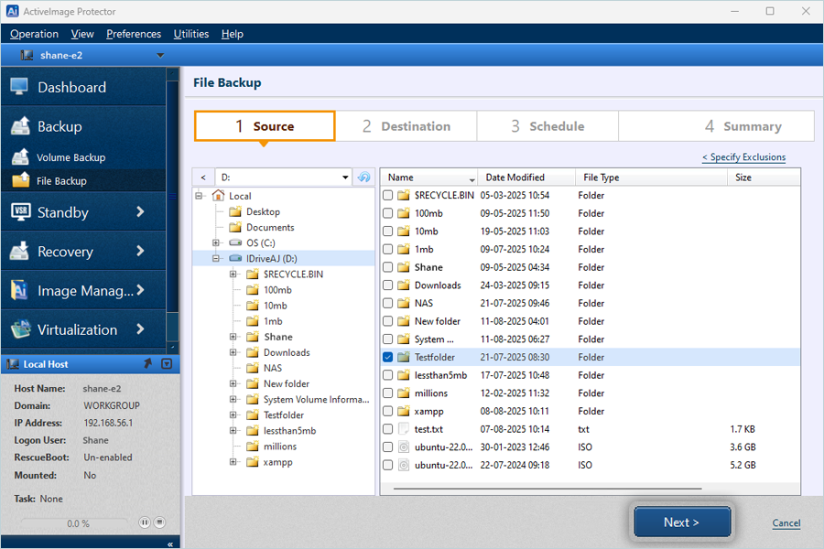This screenshot has width=824, height=549.
Task: Pin the Local Host panel
Action: (x=147, y=363)
